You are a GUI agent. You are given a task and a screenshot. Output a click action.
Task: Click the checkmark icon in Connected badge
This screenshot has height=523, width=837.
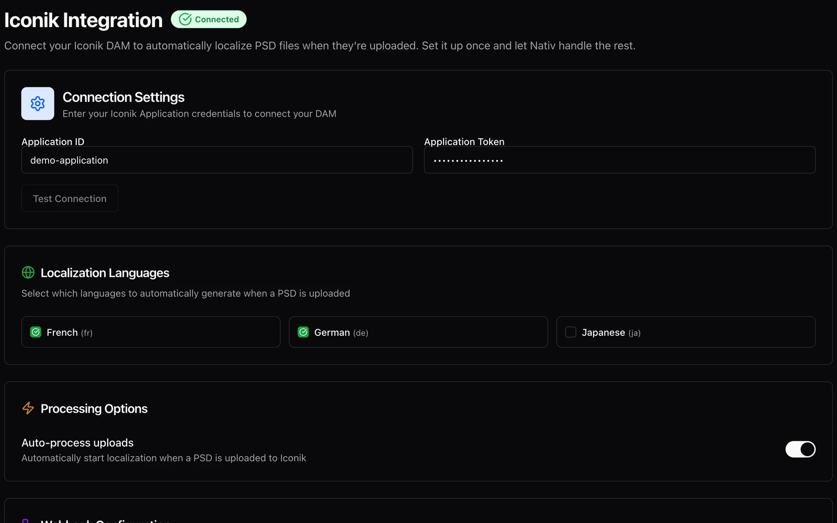point(185,19)
